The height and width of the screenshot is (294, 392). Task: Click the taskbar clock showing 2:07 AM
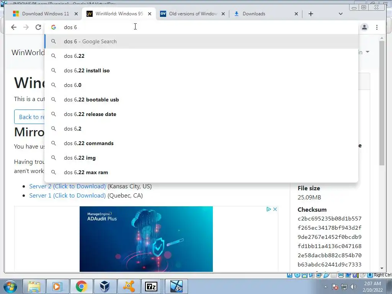(372, 287)
